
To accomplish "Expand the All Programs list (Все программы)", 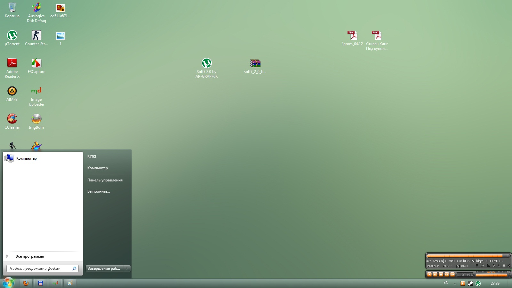I will point(29,256).
